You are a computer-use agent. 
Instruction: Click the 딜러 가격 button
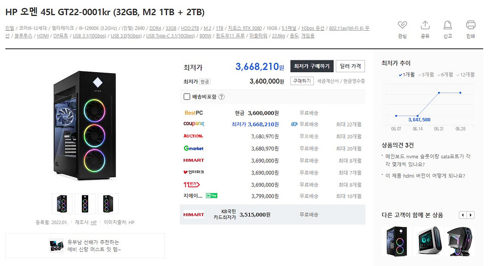click(x=350, y=66)
